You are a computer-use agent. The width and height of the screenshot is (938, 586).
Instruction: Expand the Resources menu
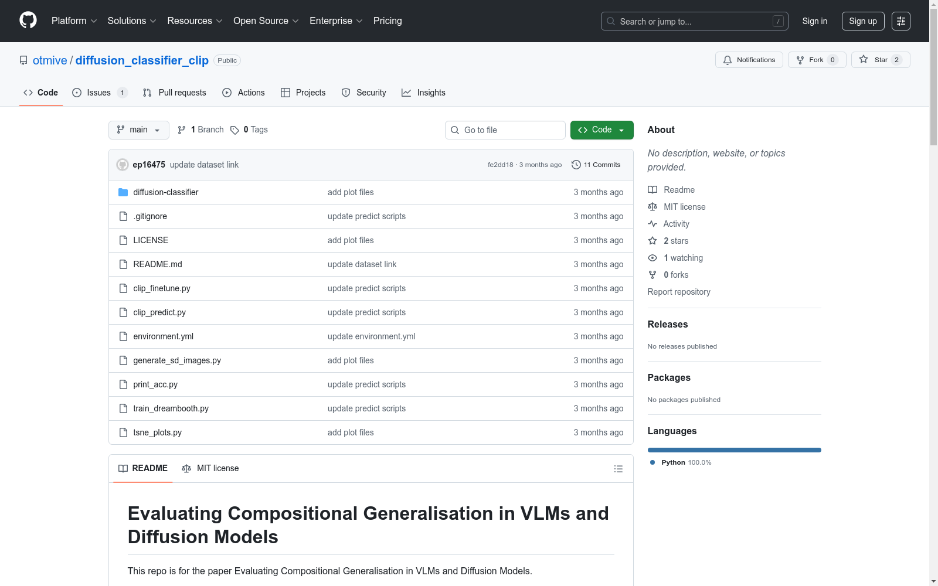195,21
